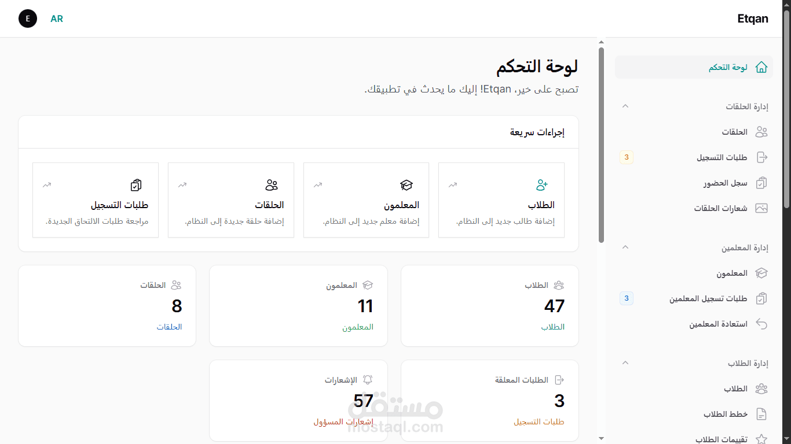This screenshot has height=444, width=791.
Task: Click the star icon beside تقييمات الطلاب
Action: tap(761, 439)
